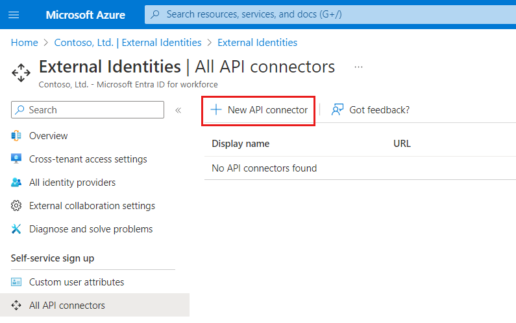Click the Microsoft Azure logo text

pos(85,15)
